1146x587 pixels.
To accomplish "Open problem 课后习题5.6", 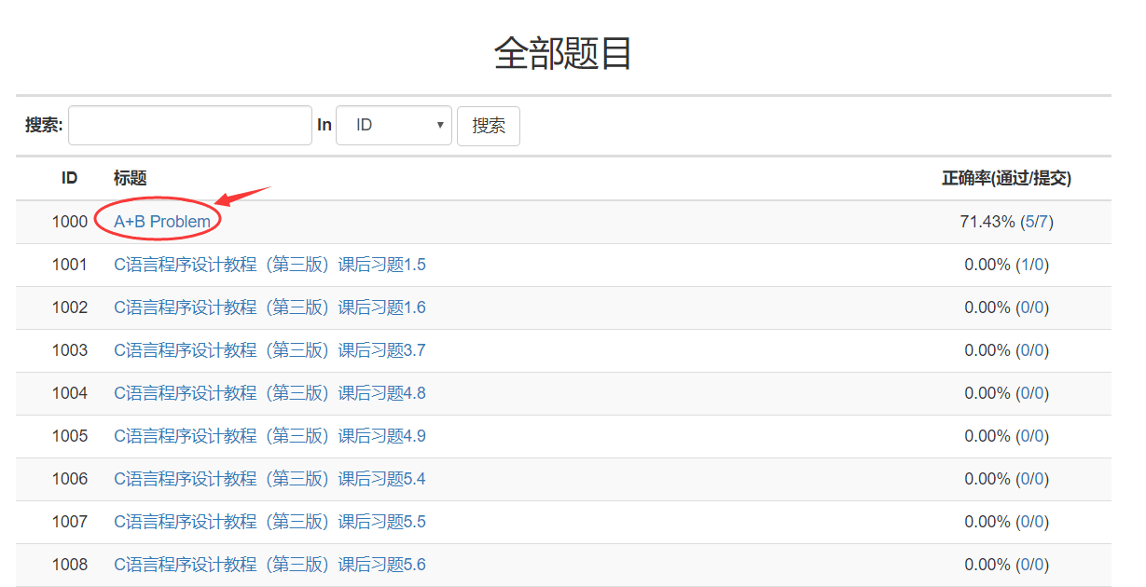I will tap(269, 565).
